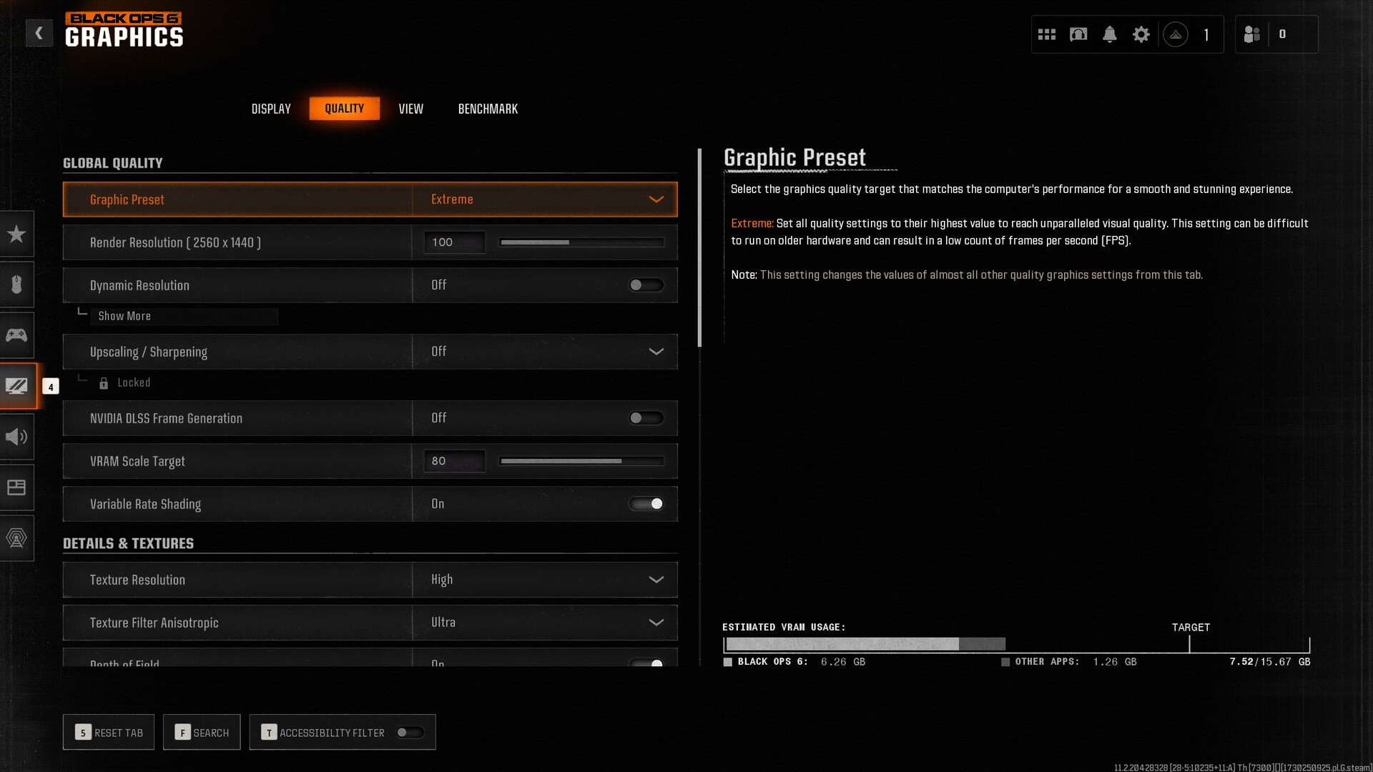1373x772 pixels.
Task: Click the Render Resolution value field
Action: 455,242
